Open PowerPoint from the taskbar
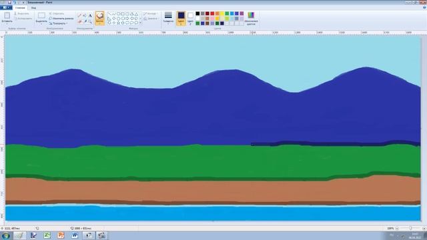 (61, 235)
